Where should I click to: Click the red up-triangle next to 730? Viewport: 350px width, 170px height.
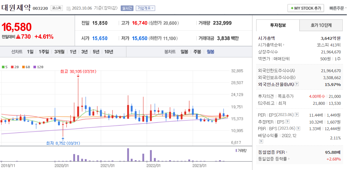pos(18,37)
